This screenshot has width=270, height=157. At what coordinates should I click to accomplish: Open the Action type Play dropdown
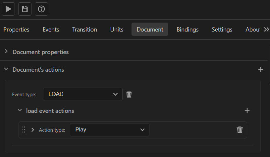click(110, 130)
